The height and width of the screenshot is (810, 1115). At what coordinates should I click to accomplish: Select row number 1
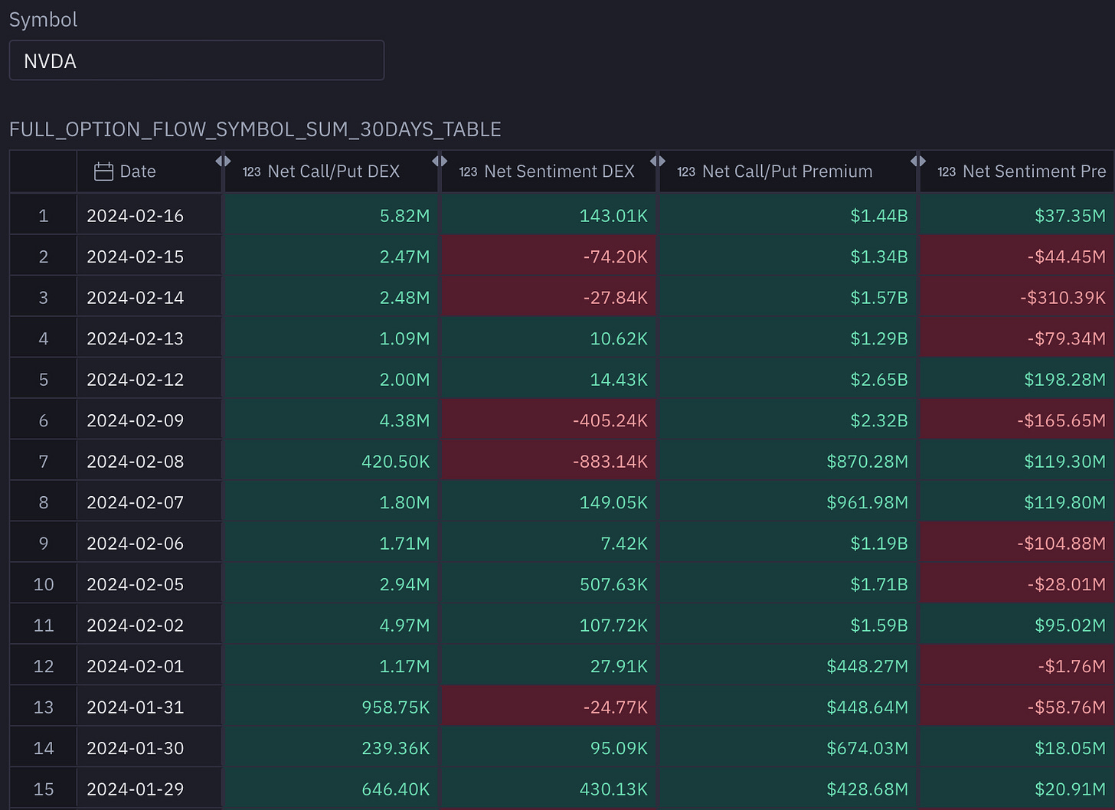(43, 216)
